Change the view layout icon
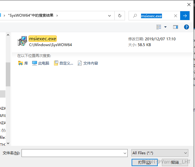 [159, 27]
